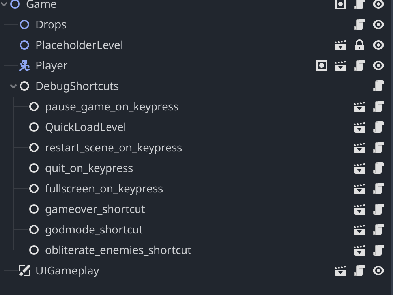
Task: Open the script attached to DebugShortcuts
Action: coord(379,86)
